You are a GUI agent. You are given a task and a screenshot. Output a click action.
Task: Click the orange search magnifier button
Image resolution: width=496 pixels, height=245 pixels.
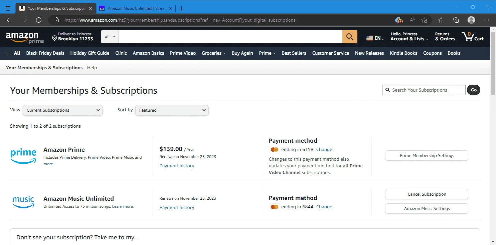coord(350,37)
